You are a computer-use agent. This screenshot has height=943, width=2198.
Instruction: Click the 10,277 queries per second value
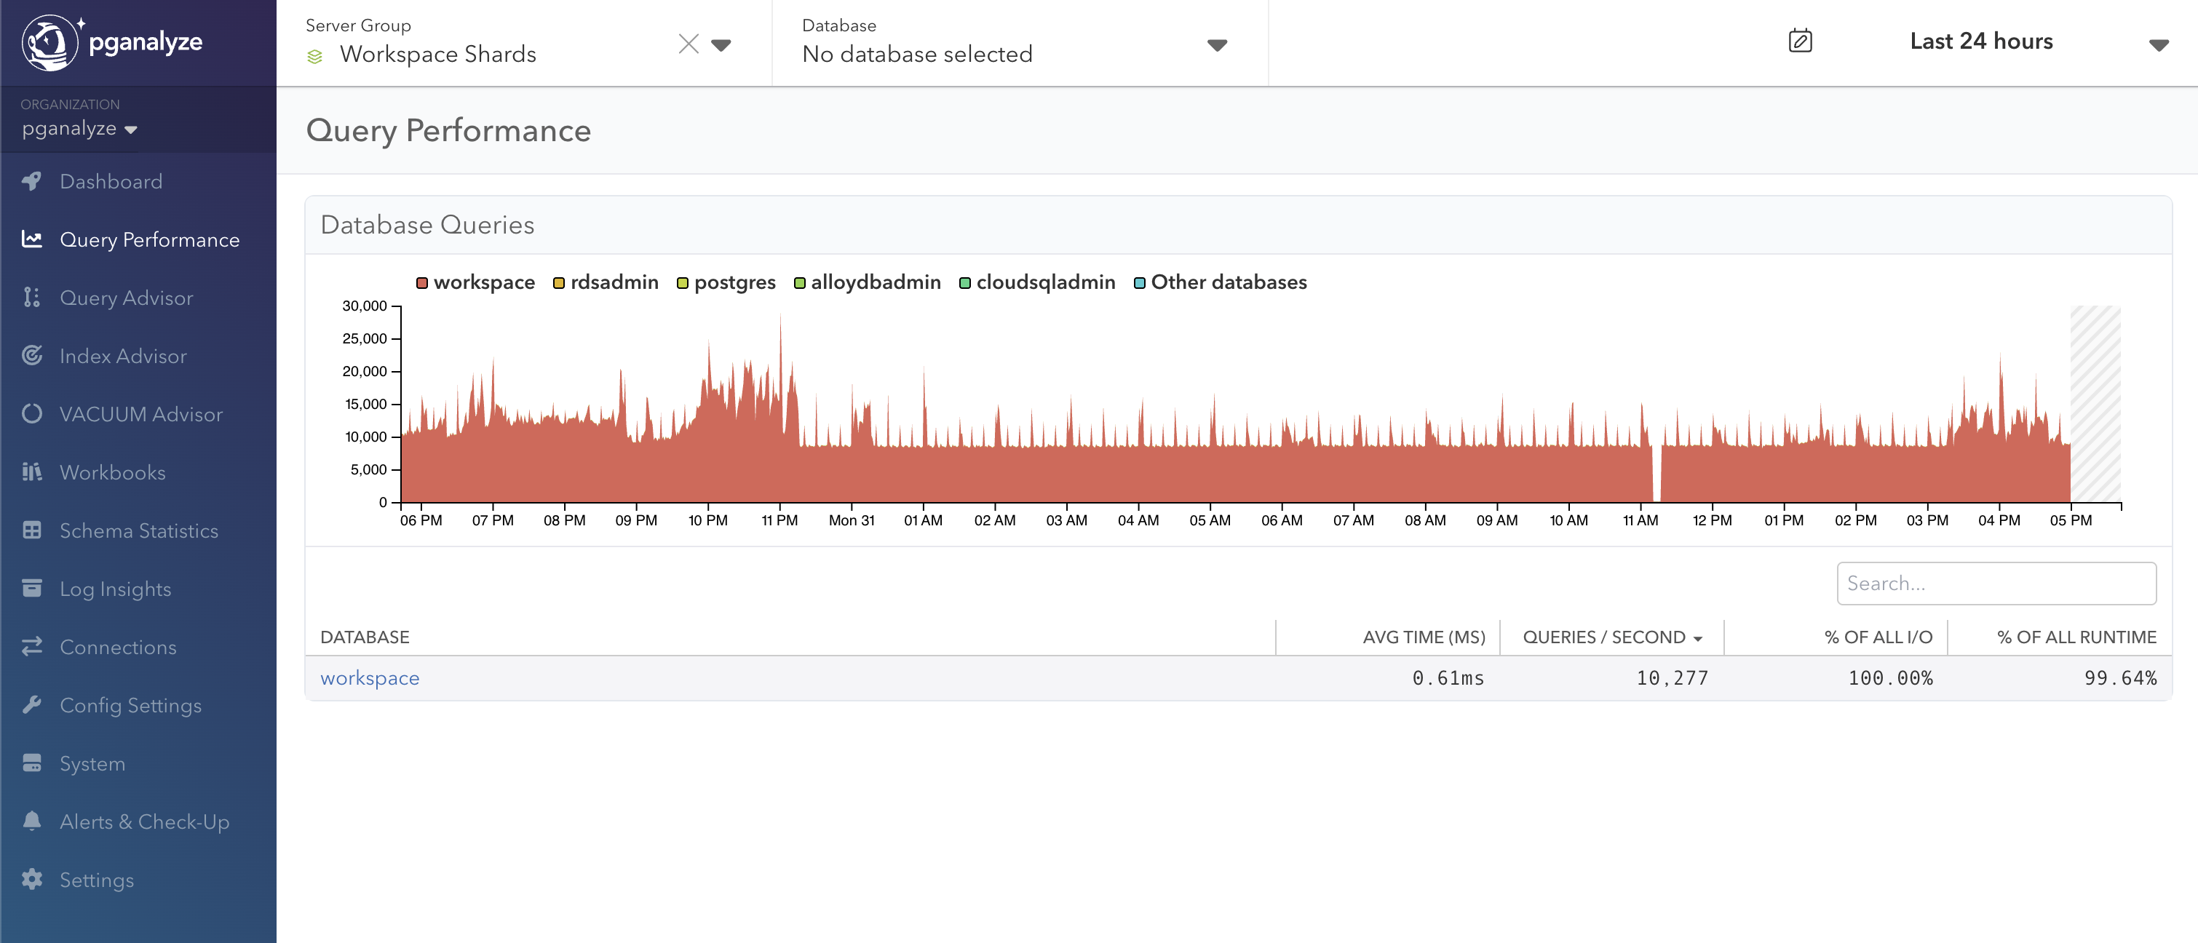tap(1673, 677)
